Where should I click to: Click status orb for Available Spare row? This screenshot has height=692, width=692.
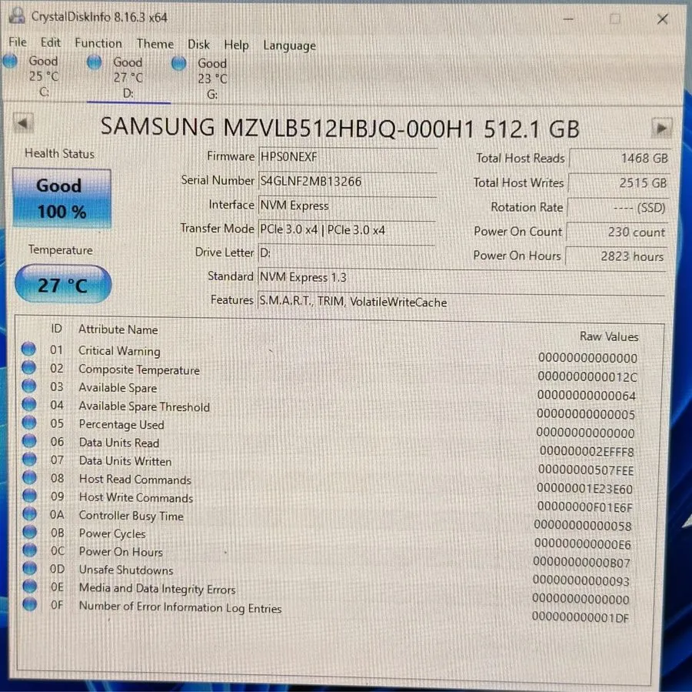28,386
